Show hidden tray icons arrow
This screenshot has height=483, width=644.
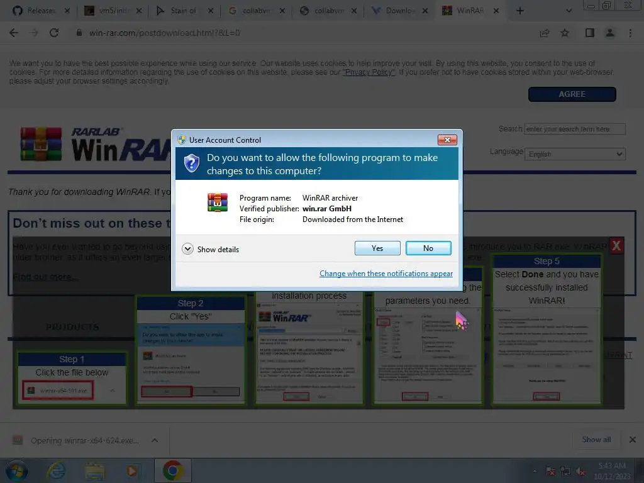pyautogui.click(x=535, y=471)
